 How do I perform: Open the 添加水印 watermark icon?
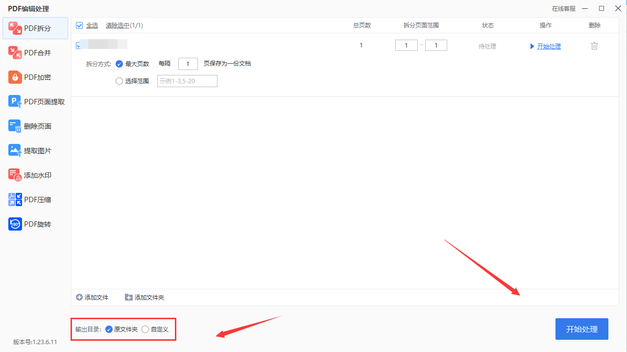pos(15,175)
